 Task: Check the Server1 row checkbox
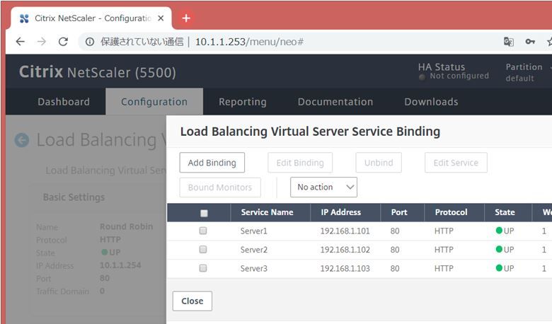tap(203, 231)
